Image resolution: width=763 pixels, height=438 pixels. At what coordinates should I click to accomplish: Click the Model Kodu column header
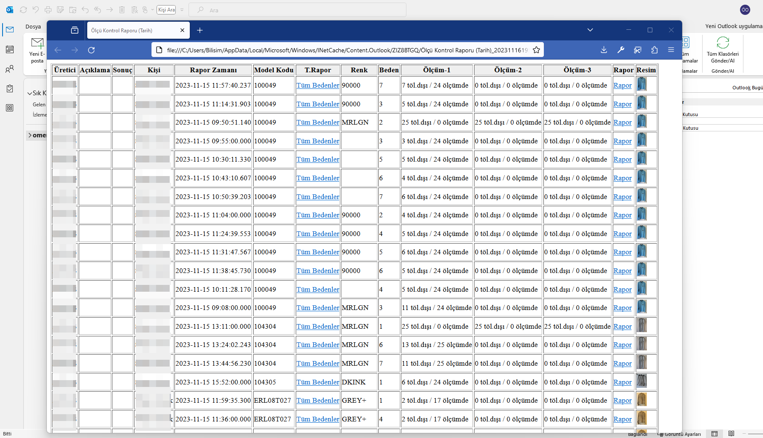pyautogui.click(x=274, y=70)
